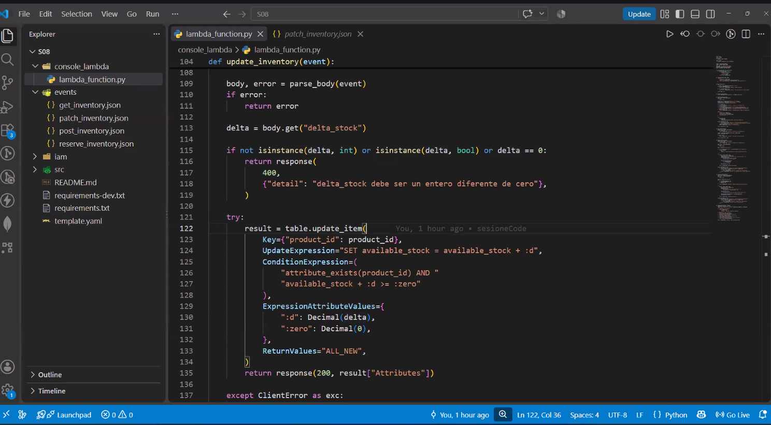Image resolution: width=771 pixels, height=425 pixels.
Task: Switch to the patch_inventory.json tab
Action: (318, 34)
